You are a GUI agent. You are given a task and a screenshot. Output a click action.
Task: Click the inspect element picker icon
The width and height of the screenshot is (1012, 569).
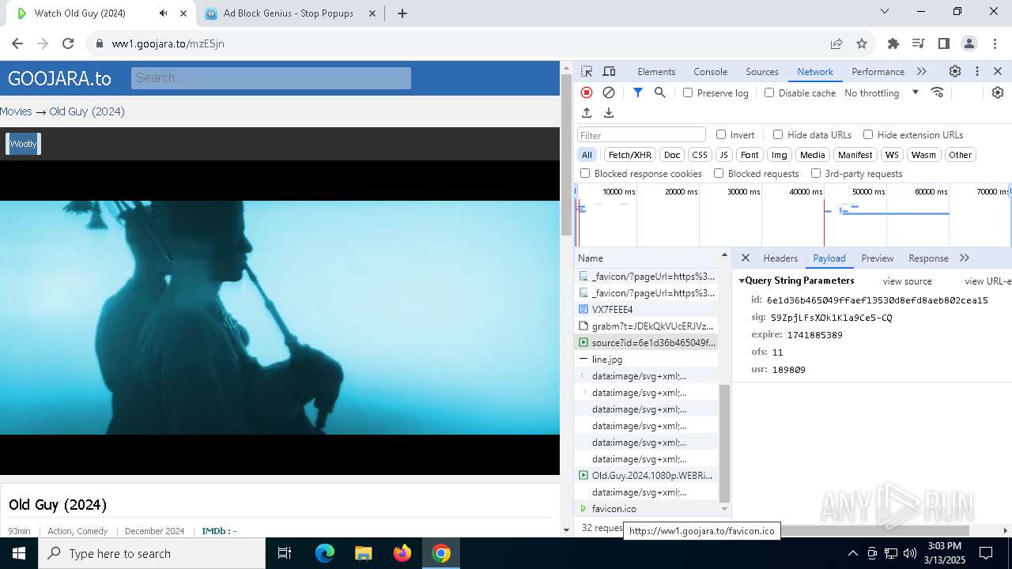point(587,71)
